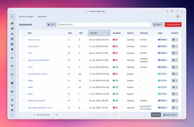Open the four-squares grid sidebar icon

click(12, 83)
